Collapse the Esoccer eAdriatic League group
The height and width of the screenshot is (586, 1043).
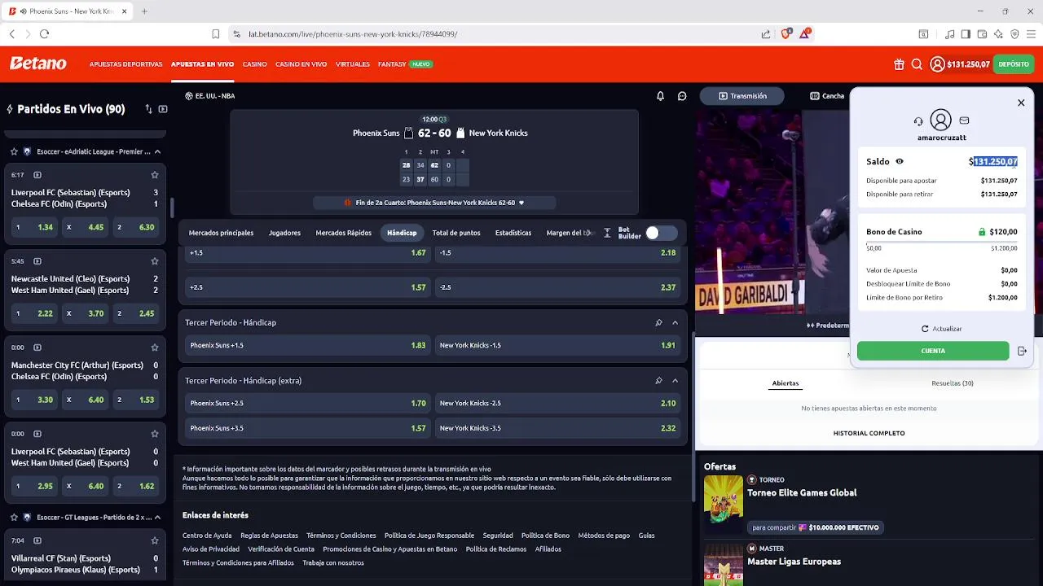point(157,151)
